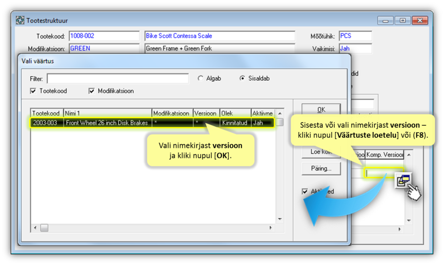Click the highlighted Komp. Versioon cell

point(384,172)
